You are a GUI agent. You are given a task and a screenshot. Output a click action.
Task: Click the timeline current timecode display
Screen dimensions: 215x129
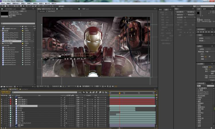[x=6, y=92]
